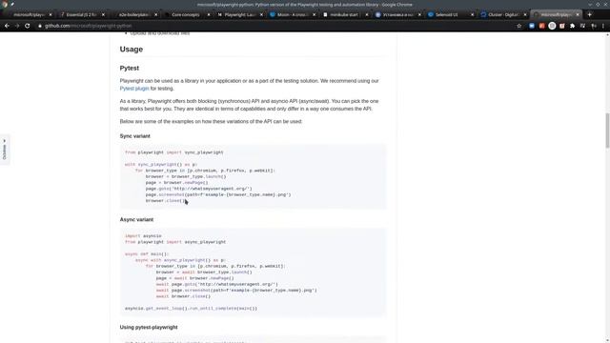Open the Extensions puzzle-piece icon
Screen dimensions: 610x343
pyautogui.click(x=572, y=26)
